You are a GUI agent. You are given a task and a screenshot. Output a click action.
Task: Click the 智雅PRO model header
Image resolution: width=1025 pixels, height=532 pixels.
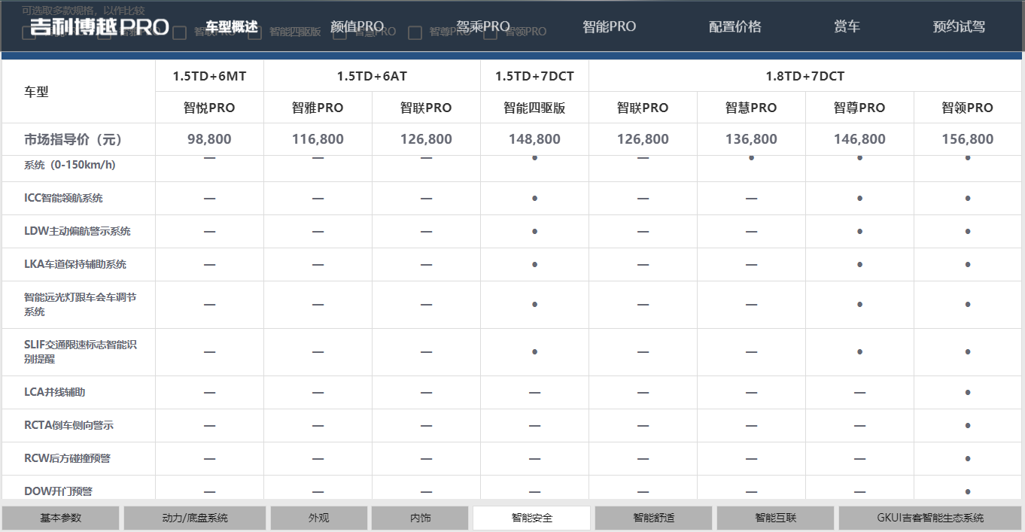point(318,108)
